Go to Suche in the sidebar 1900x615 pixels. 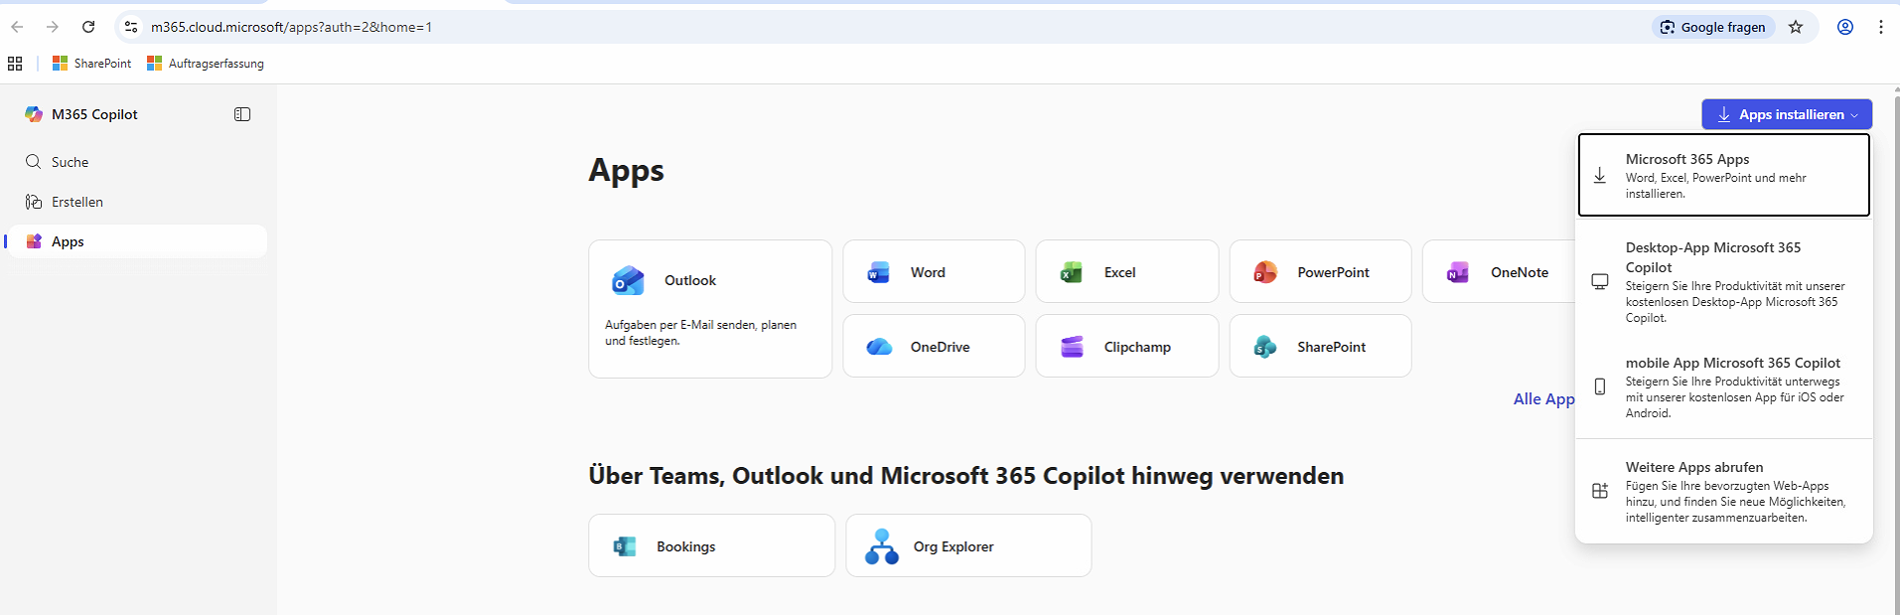(x=70, y=162)
